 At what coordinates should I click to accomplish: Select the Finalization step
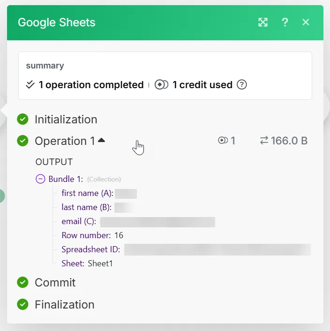65,305
